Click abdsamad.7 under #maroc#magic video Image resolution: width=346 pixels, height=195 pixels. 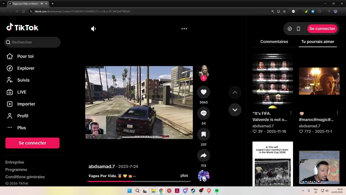coord(310,126)
